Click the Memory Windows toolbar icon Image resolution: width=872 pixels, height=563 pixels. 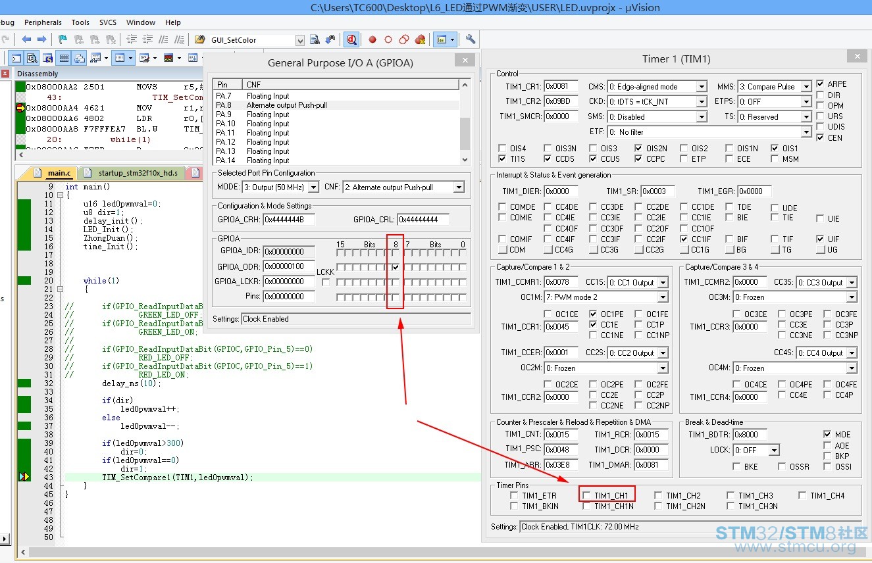[122, 58]
